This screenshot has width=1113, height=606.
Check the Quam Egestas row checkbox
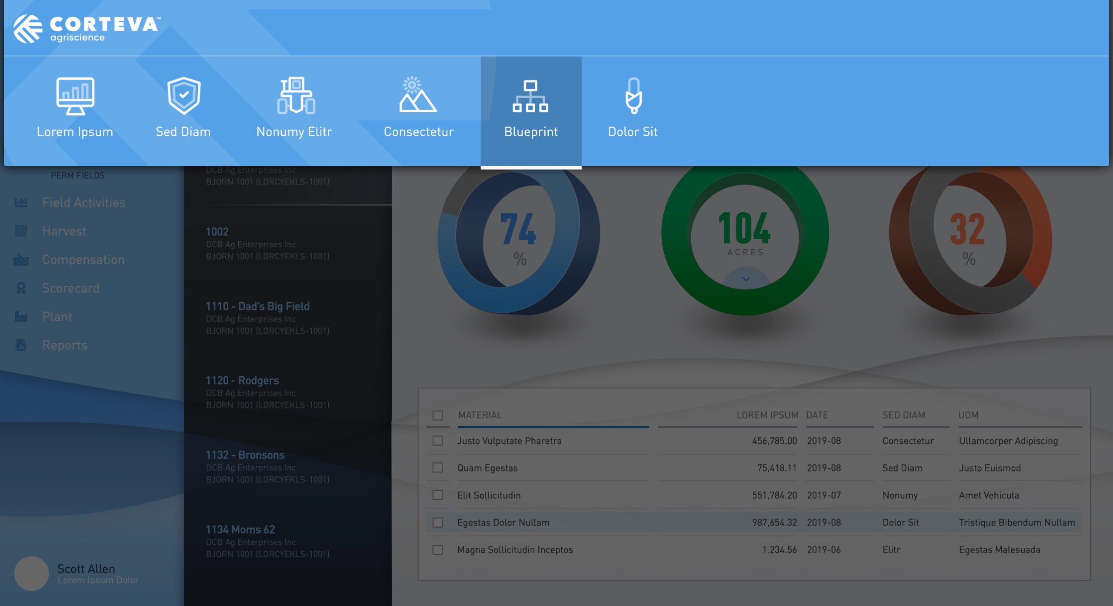pos(438,468)
